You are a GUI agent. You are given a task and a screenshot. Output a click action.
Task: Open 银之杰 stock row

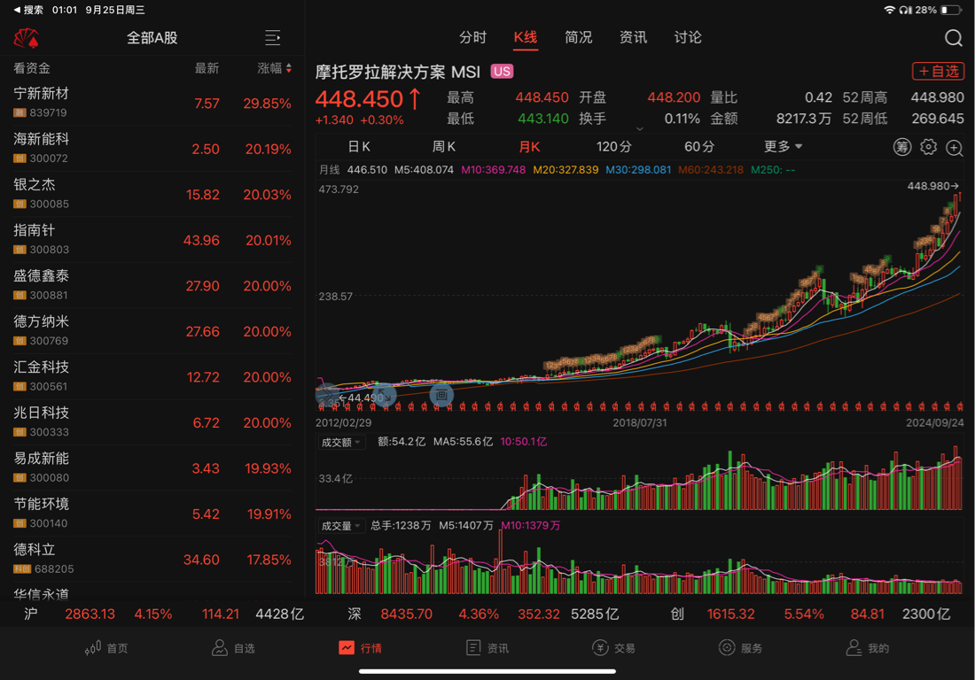152,195
